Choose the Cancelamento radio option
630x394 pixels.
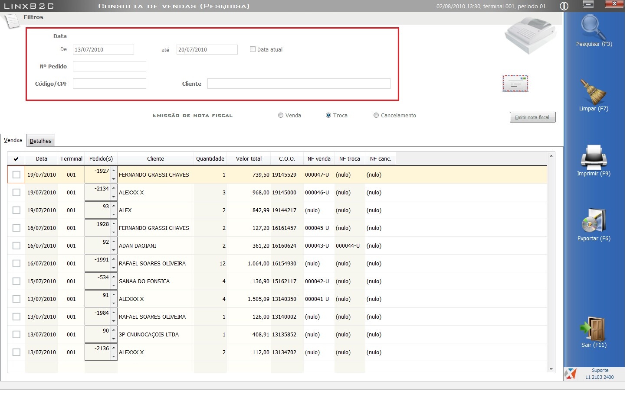(x=376, y=116)
